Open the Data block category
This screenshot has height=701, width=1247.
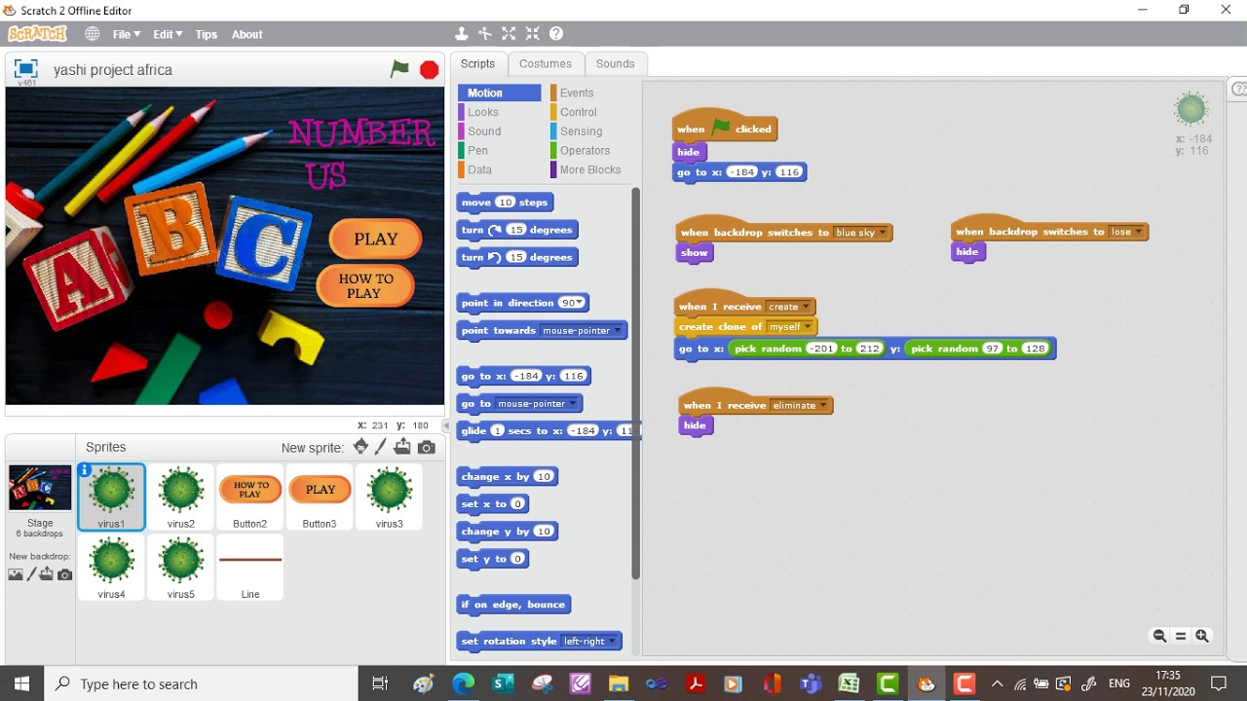(479, 169)
